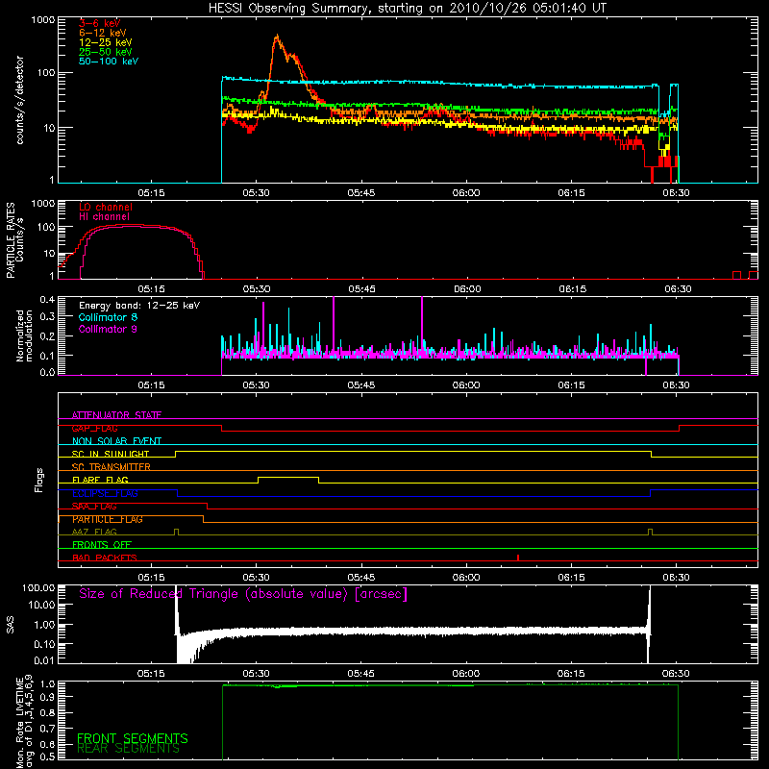The width and height of the screenshot is (769, 769).
Task: Click the 0.9 y-axis value on the livetime plot
Action: (49, 696)
